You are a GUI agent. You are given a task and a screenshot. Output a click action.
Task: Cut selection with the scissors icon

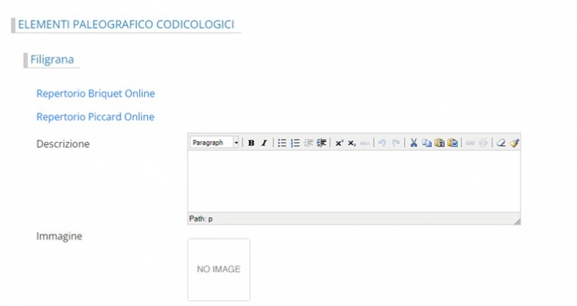414,143
